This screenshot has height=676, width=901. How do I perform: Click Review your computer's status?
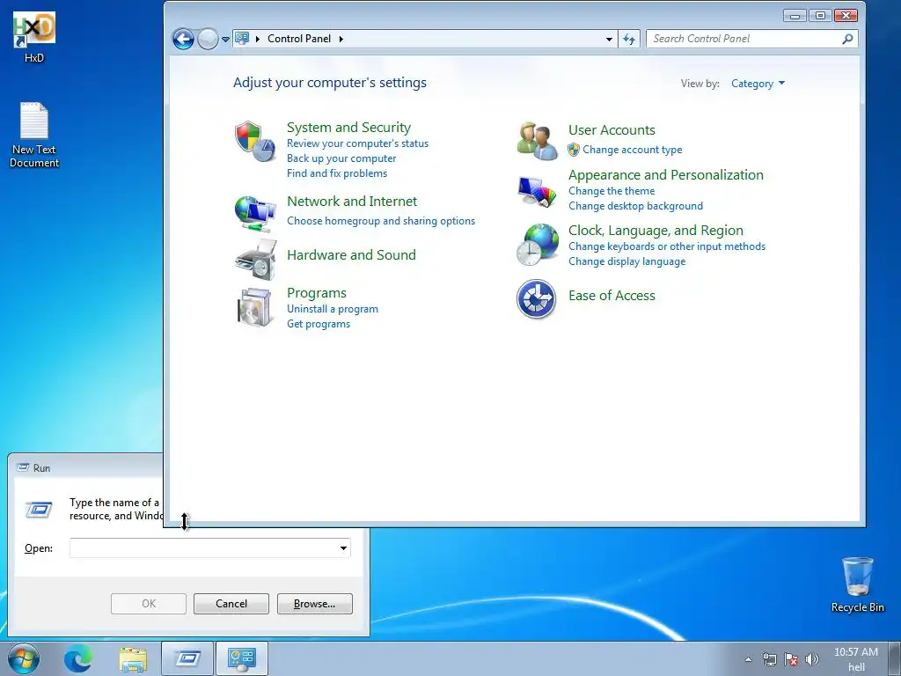[x=357, y=143]
